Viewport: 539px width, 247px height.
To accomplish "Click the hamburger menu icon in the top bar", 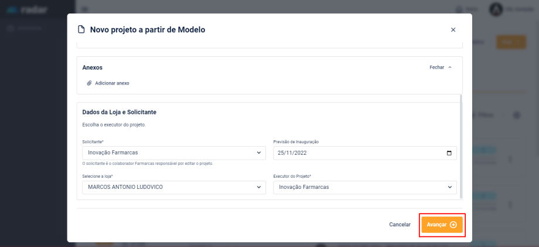I will tap(85, 10).
